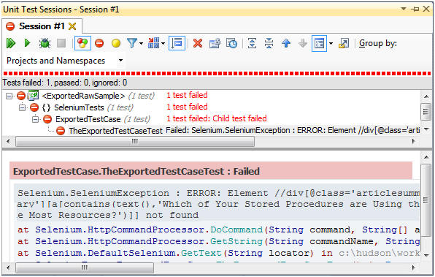435x277 pixels.
Task: Click the Group by label
Action: [378, 43]
